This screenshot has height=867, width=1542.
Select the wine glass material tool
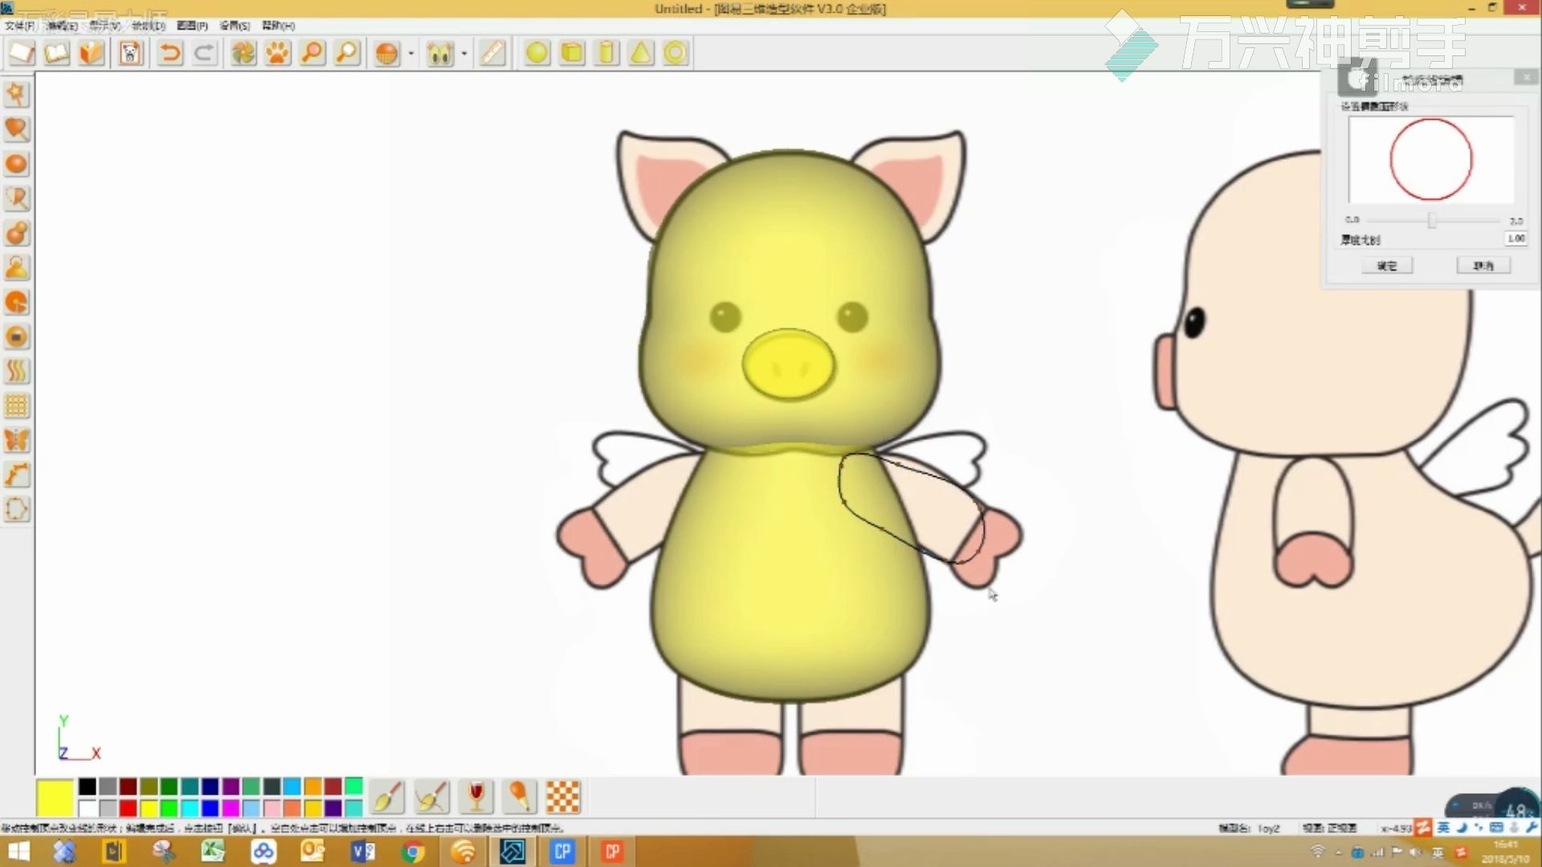tap(475, 797)
